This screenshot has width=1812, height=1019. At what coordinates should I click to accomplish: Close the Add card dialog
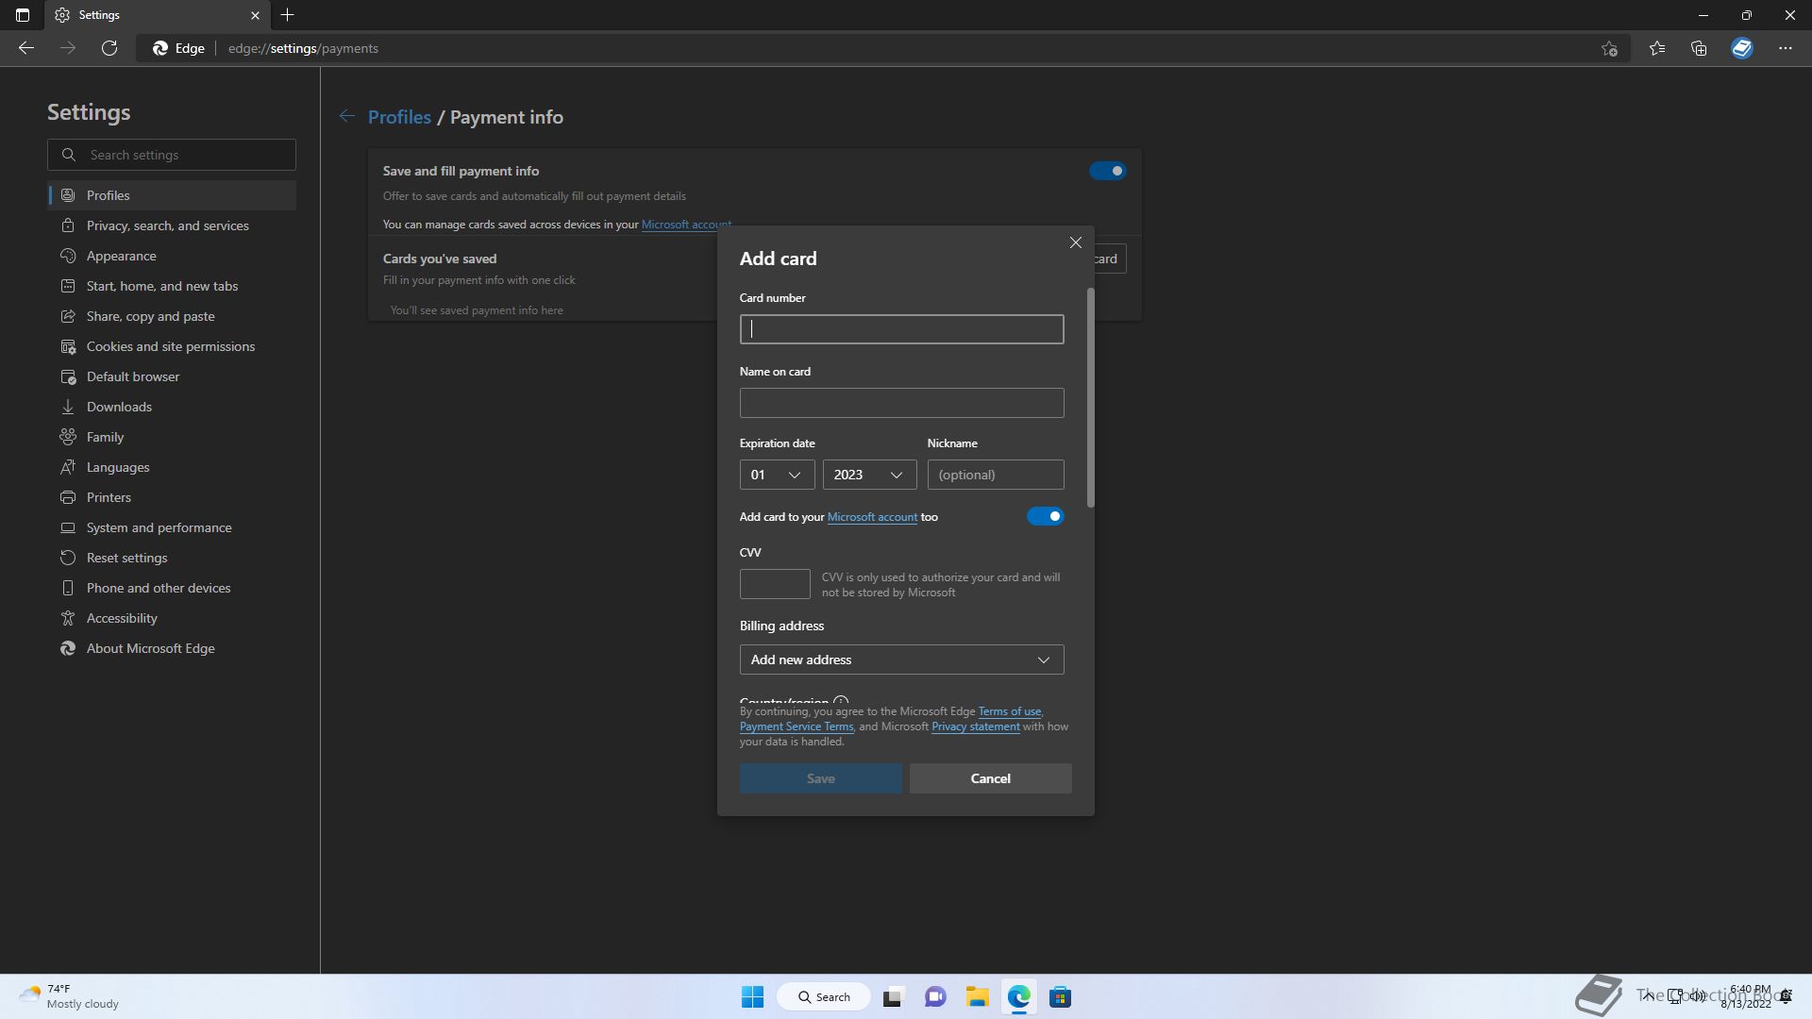click(1075, 242)
